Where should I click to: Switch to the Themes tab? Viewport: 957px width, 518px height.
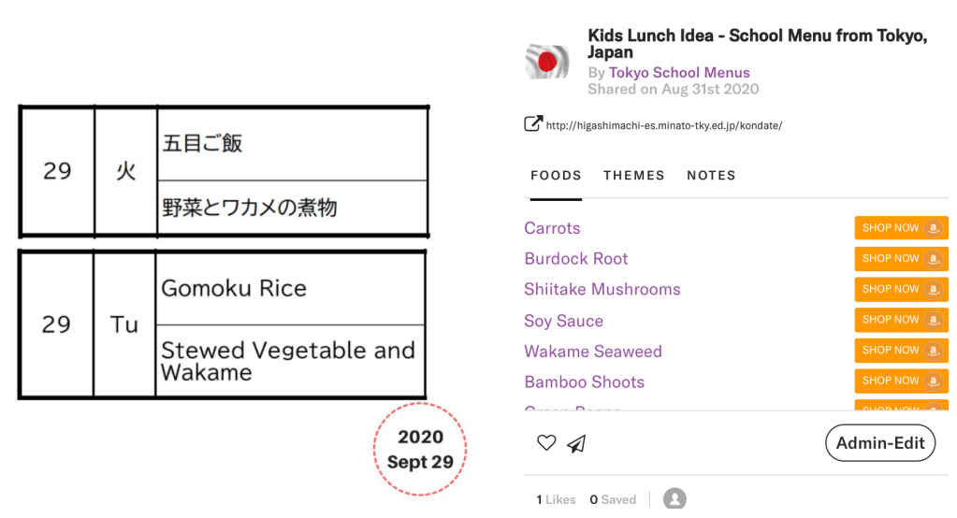click(633, 176)
